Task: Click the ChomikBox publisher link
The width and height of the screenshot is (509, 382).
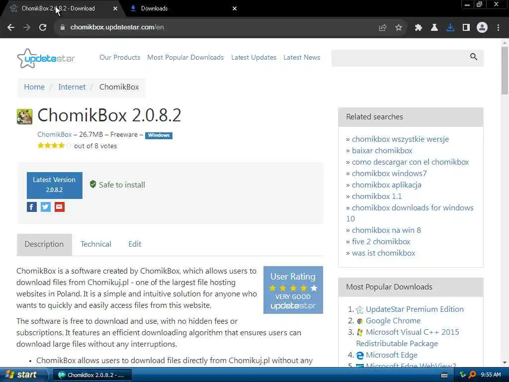Action: tap(55, 134)
